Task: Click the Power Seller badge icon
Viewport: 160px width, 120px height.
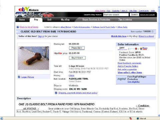Action: 144,49
